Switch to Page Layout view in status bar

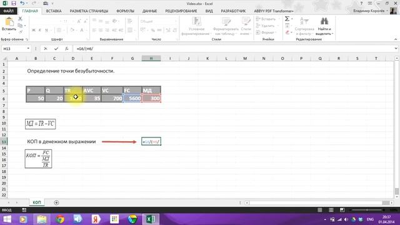[331, 210]
